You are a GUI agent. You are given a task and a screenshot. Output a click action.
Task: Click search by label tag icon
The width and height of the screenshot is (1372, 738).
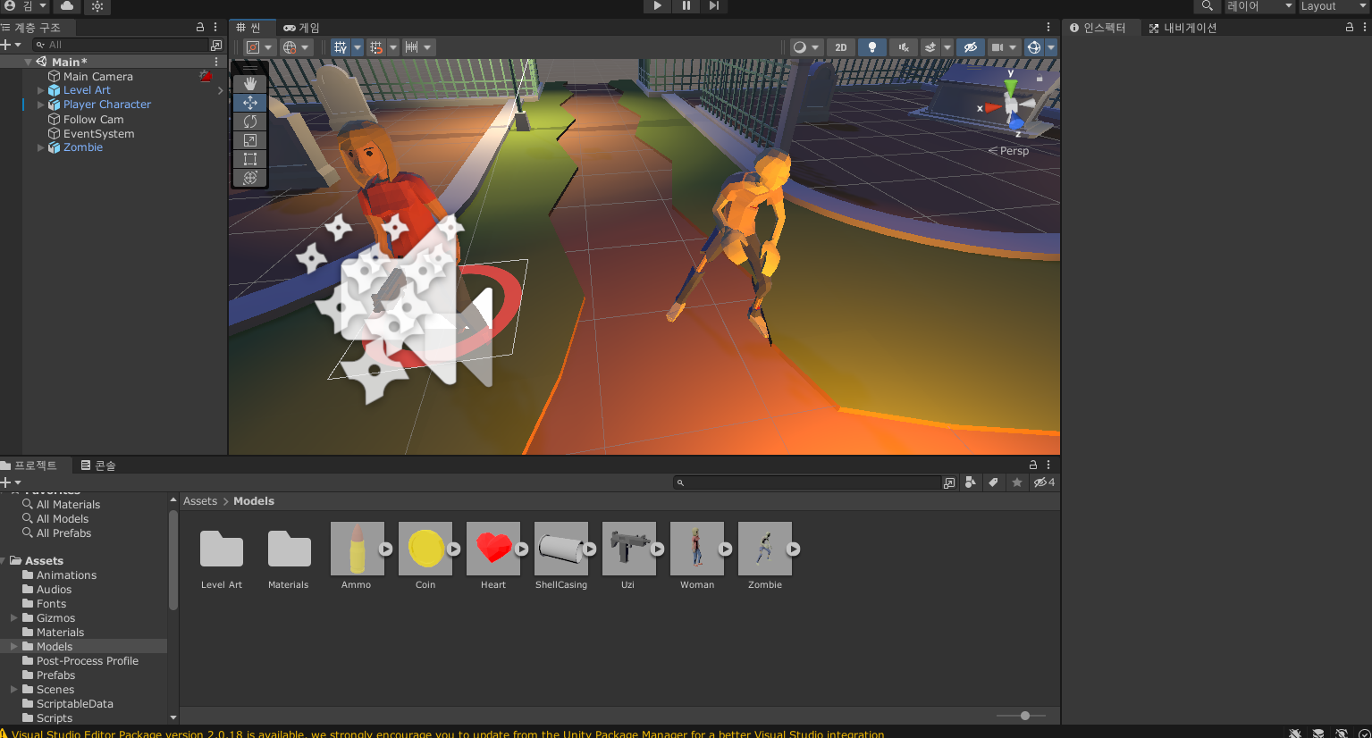click(993, 482)
